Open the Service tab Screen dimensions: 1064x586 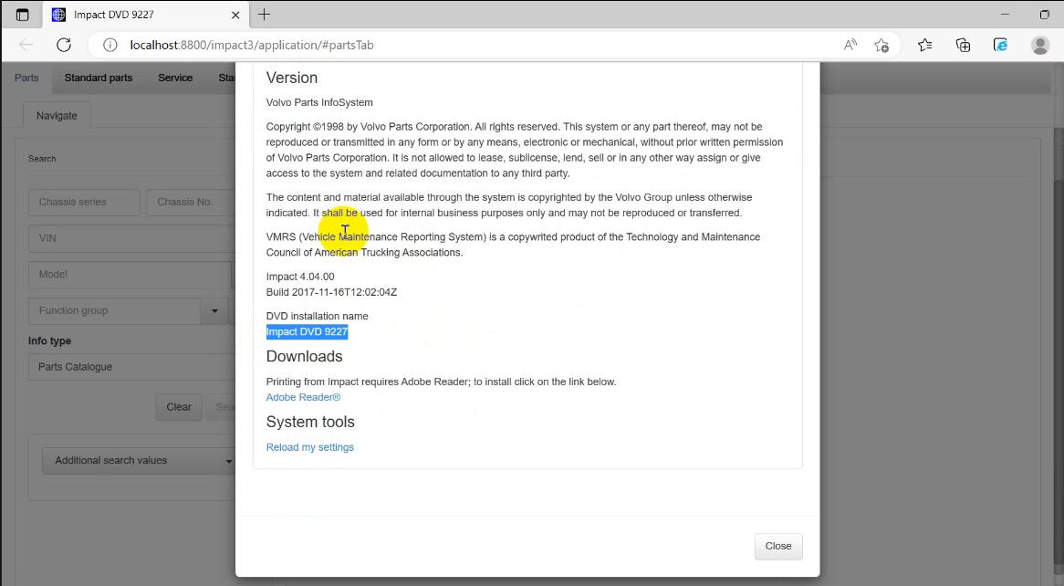click(175, 78)
